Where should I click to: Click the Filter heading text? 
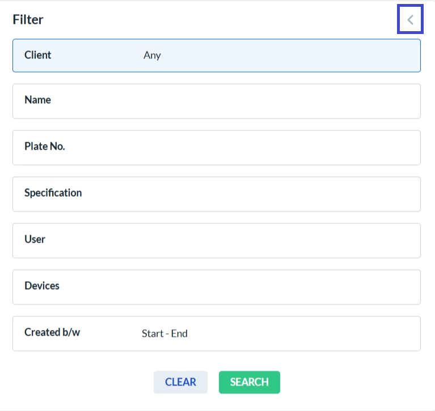tap(28, 20)
